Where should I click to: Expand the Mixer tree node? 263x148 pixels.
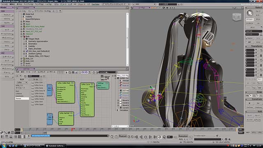[21, 22]
